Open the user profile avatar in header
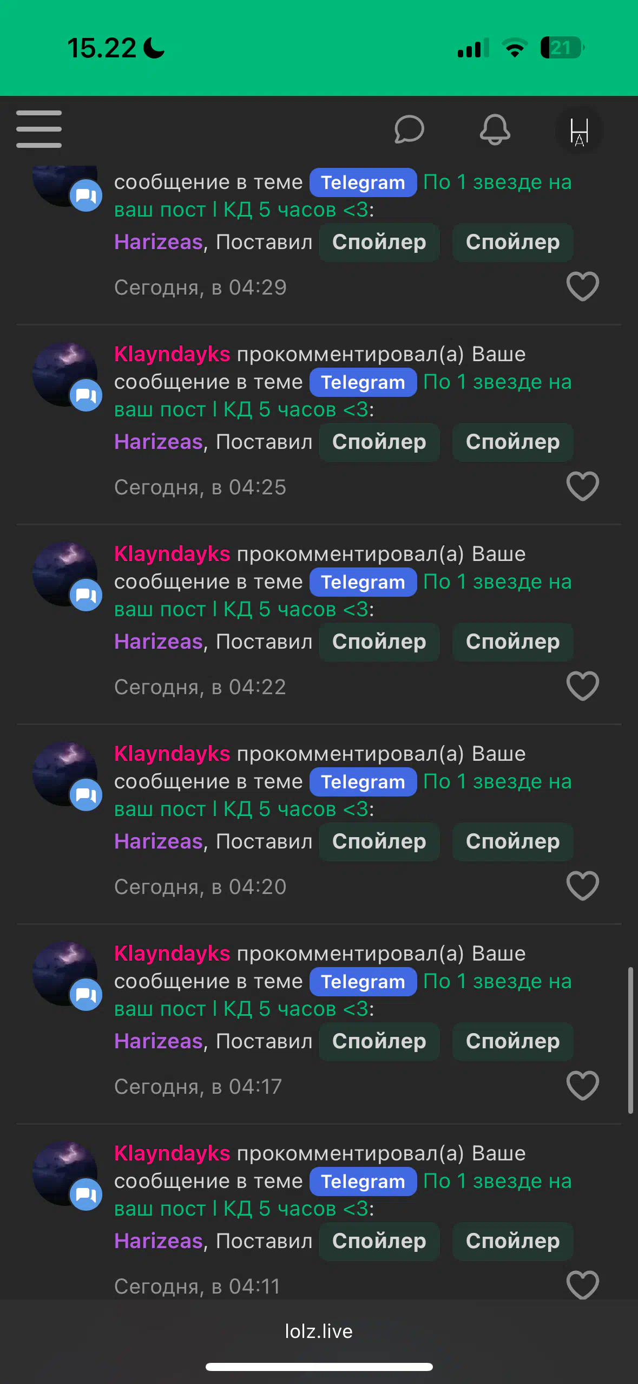The width and height of the screenshot is (638, 1384). [x=579, y=130]
